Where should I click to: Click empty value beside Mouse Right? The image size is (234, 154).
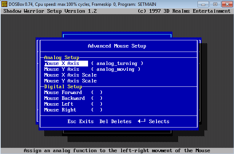click(97, 110)
